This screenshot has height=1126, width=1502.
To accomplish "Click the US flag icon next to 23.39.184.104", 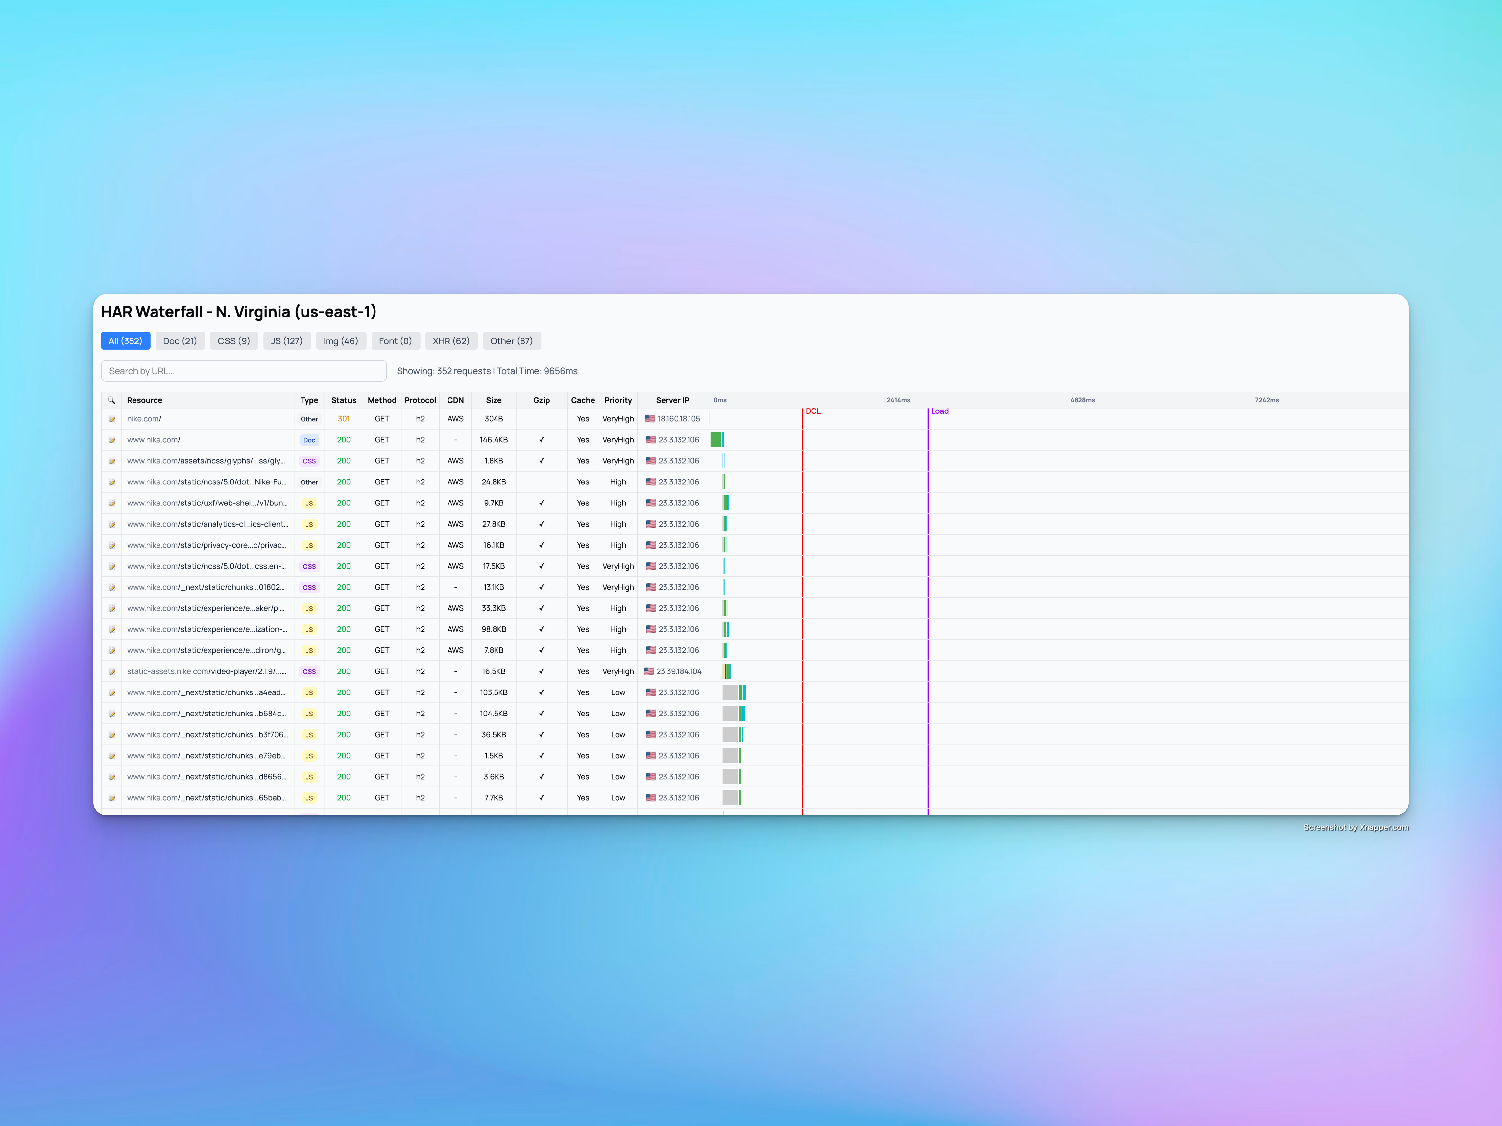I will tap(648, 671).
